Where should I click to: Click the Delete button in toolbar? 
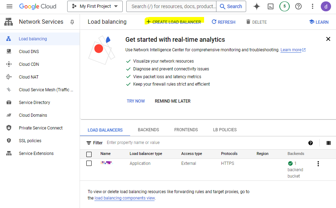pyautogui.click(x=256, y=22)
